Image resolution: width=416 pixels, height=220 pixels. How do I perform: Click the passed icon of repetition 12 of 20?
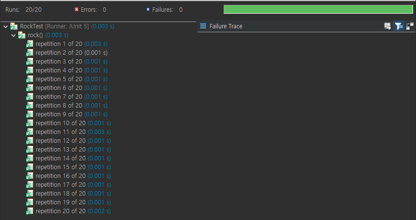(29, 140)
